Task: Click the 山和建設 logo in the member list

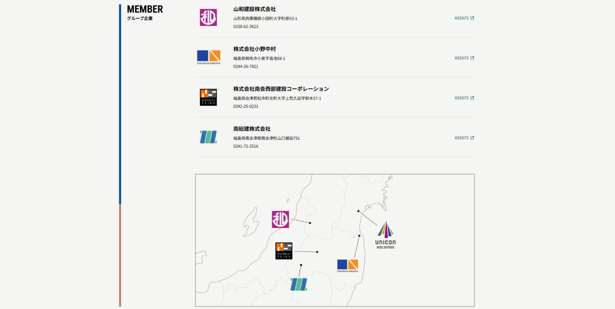Action: point(208,18)
